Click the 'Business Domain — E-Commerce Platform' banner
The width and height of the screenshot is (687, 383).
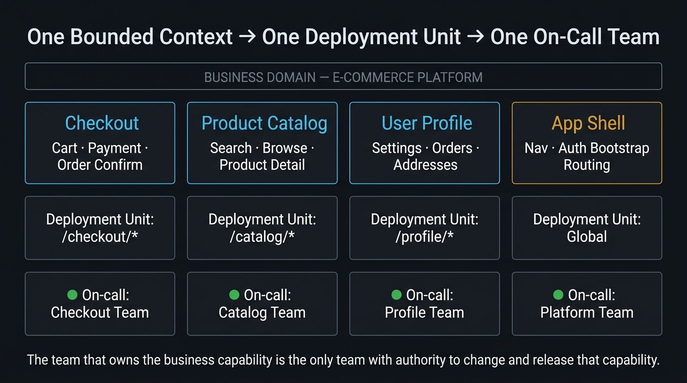(343, 76)
